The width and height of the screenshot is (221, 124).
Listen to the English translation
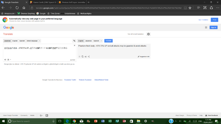point(86,56)
